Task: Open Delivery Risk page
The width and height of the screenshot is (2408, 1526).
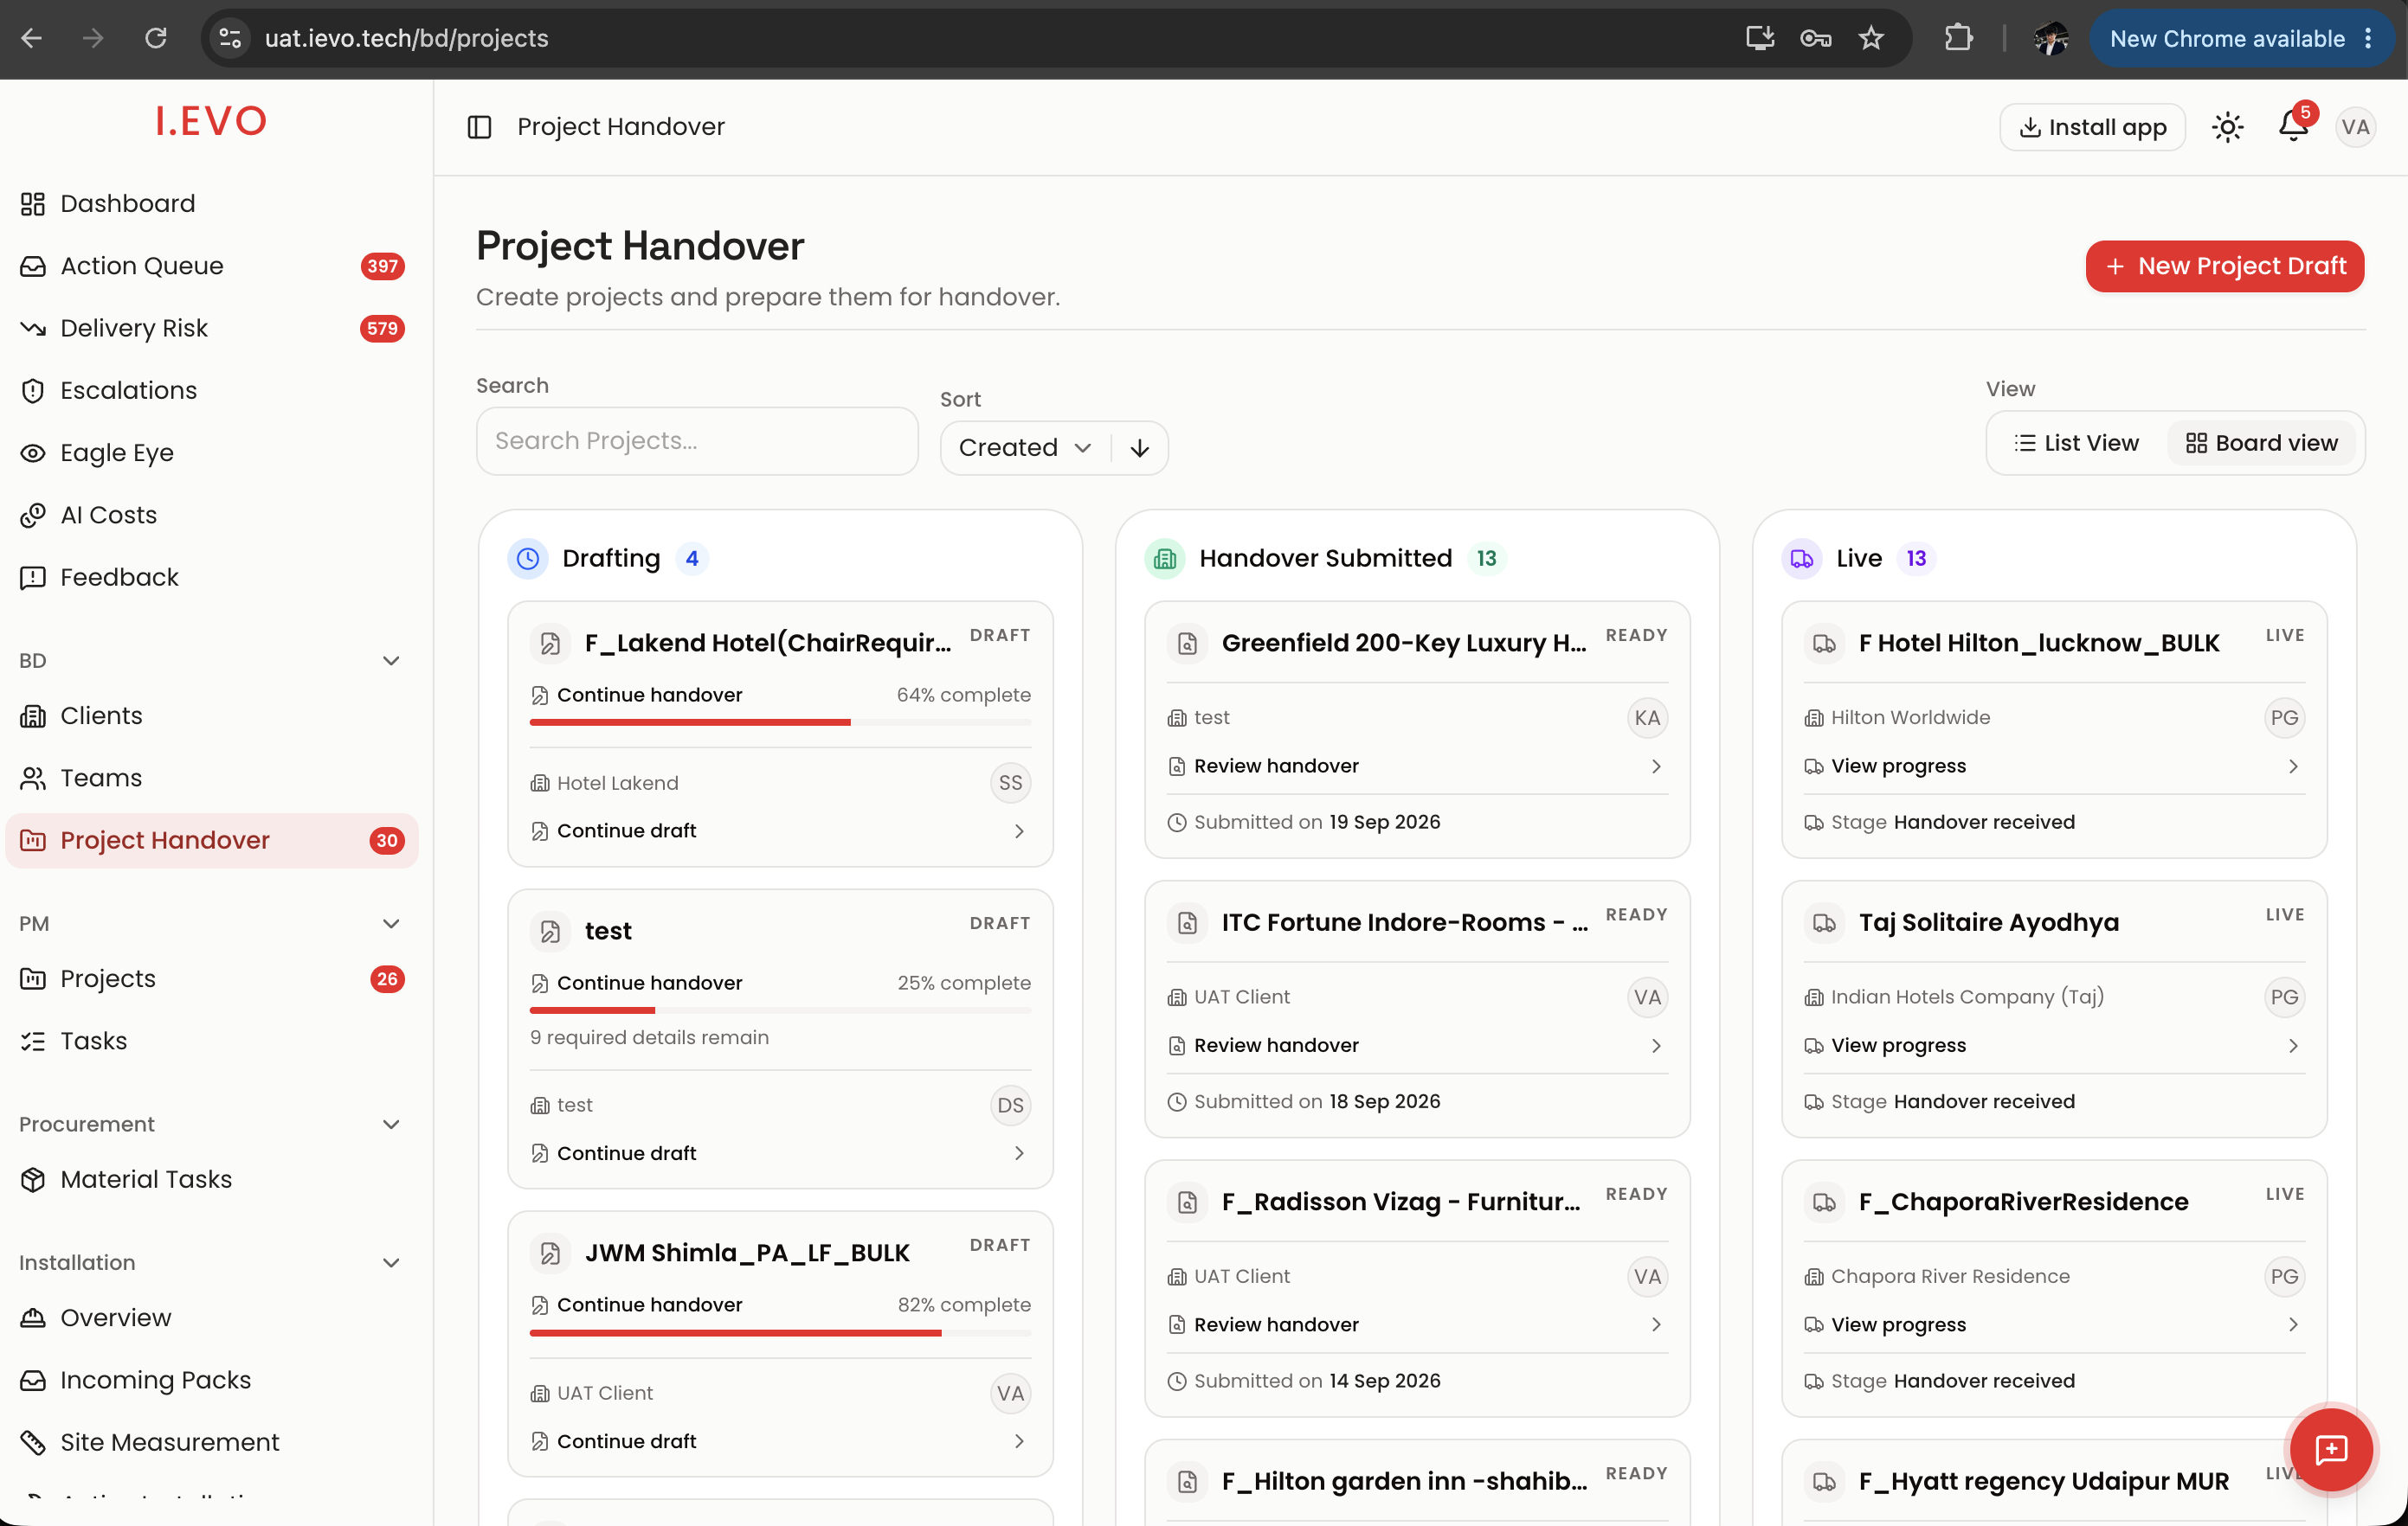Action: click(x=211, y=328)
